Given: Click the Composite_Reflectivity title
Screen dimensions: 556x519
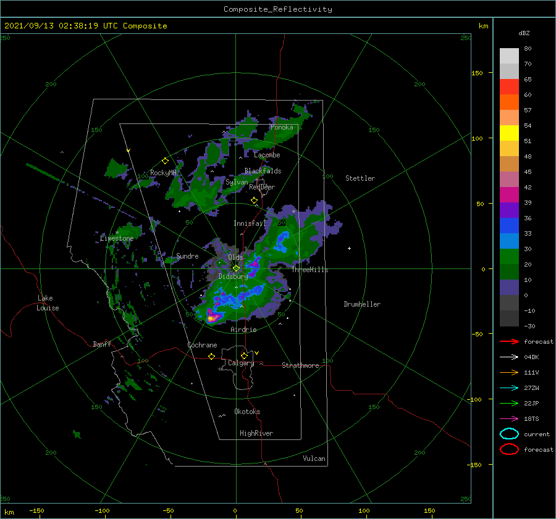Looking at the screenshot, I should click(x=278, y=9).
